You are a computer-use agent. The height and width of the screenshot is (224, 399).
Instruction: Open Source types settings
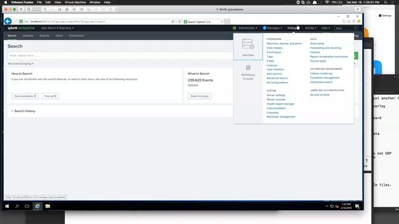[x=318, y=61]
